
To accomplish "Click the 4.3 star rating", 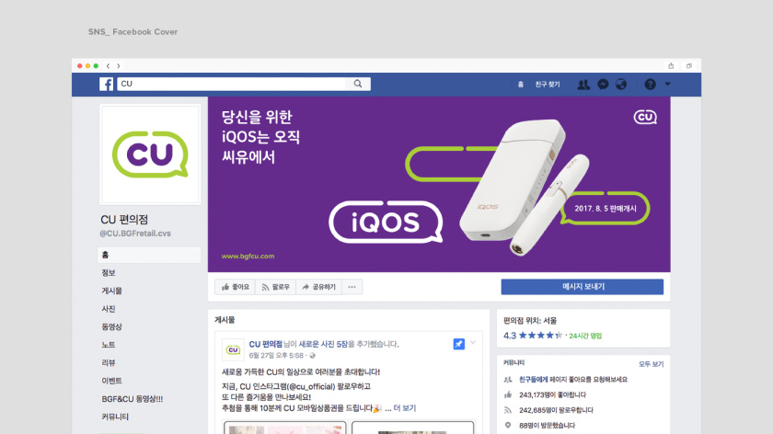I will pos(533,336).
